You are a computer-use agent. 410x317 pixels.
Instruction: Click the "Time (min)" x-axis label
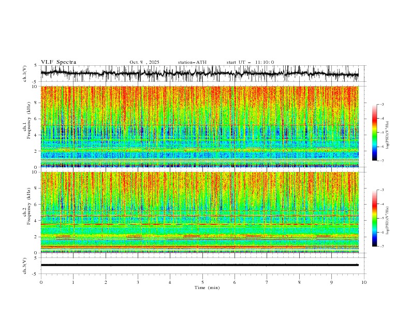coord(207,287)
